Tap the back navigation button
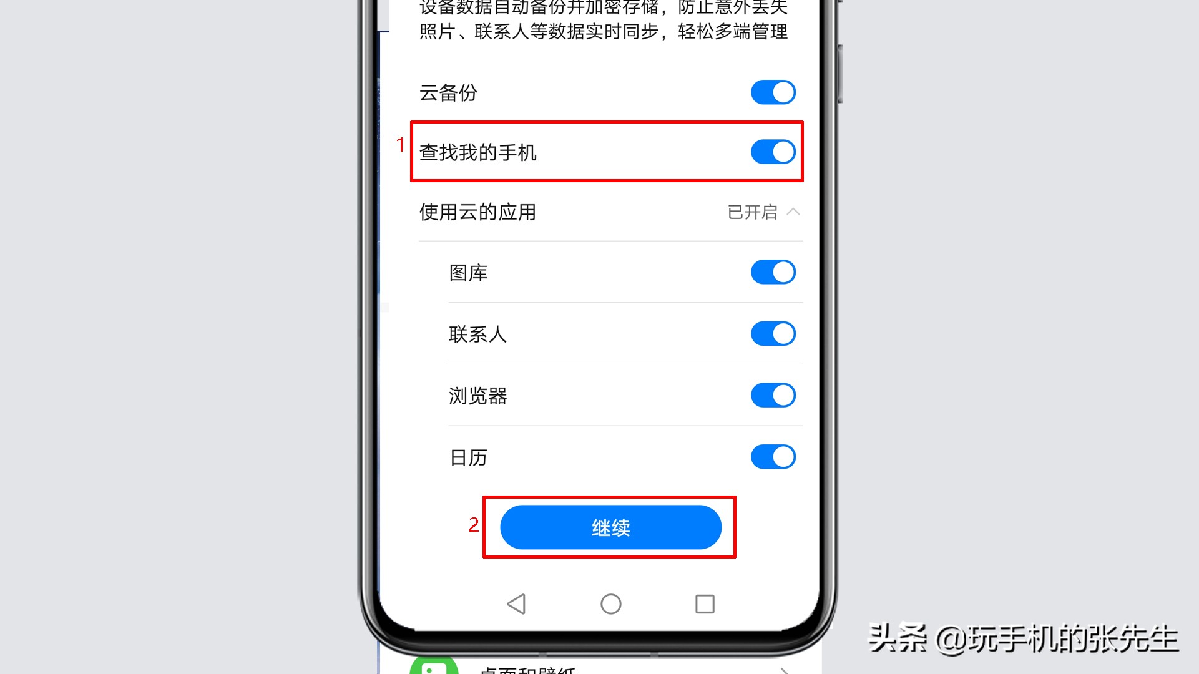Viewport: 1199px width, 674px height. point(516,603)
